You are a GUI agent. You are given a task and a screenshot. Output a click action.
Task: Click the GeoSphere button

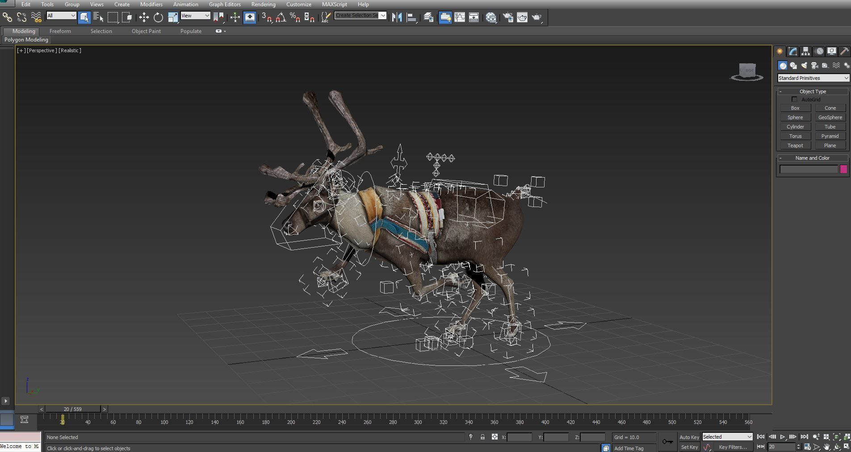[x=830, y=117]
